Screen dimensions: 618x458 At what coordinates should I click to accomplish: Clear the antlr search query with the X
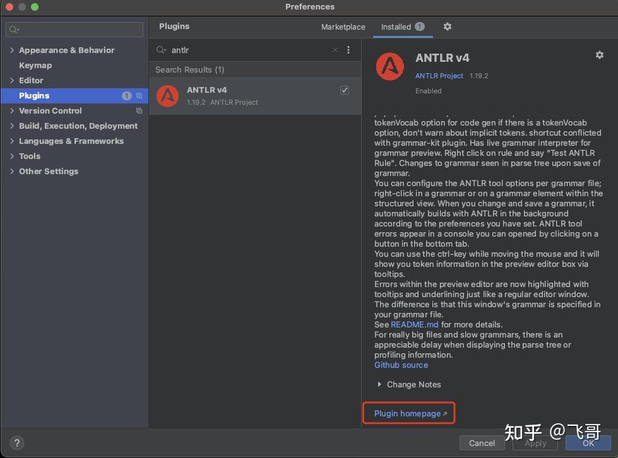point(335,49)
